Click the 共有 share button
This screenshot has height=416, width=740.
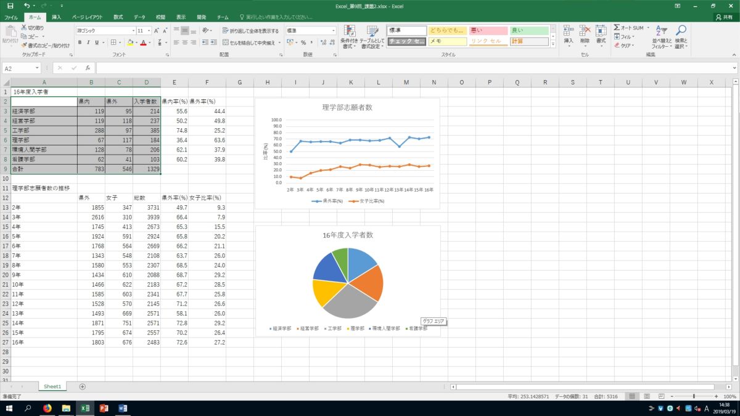pyautogui.click(x=724, y=18)
